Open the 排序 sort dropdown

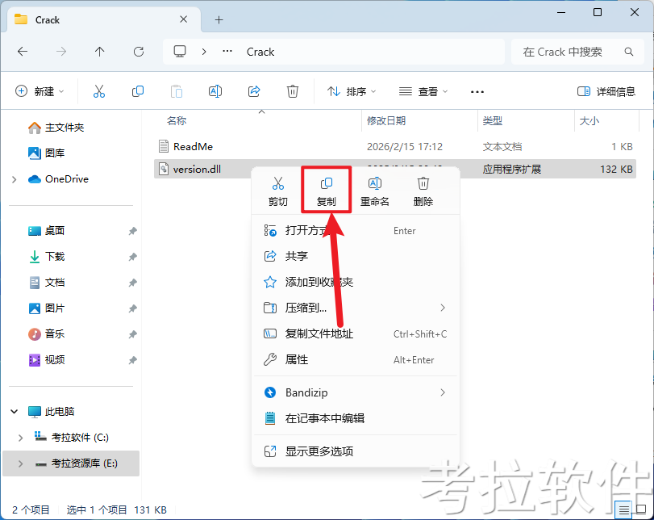351,91
